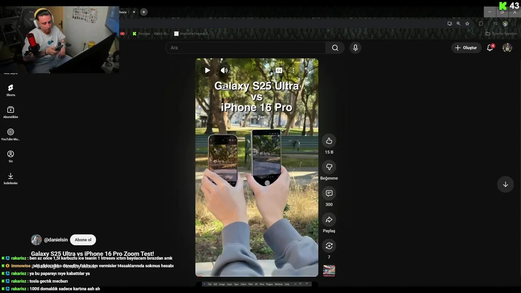The height and width of the screenshot is (293, 521).
Task: Open the three-dot menu on the Short
Action: [x=293, y=70]
